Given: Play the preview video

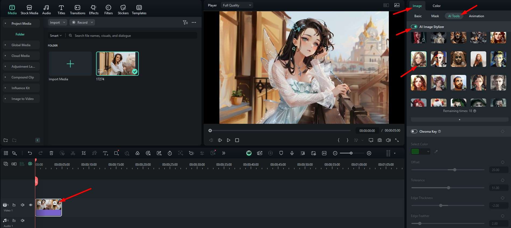Looking at the screenshot, I should click(228, 140).
